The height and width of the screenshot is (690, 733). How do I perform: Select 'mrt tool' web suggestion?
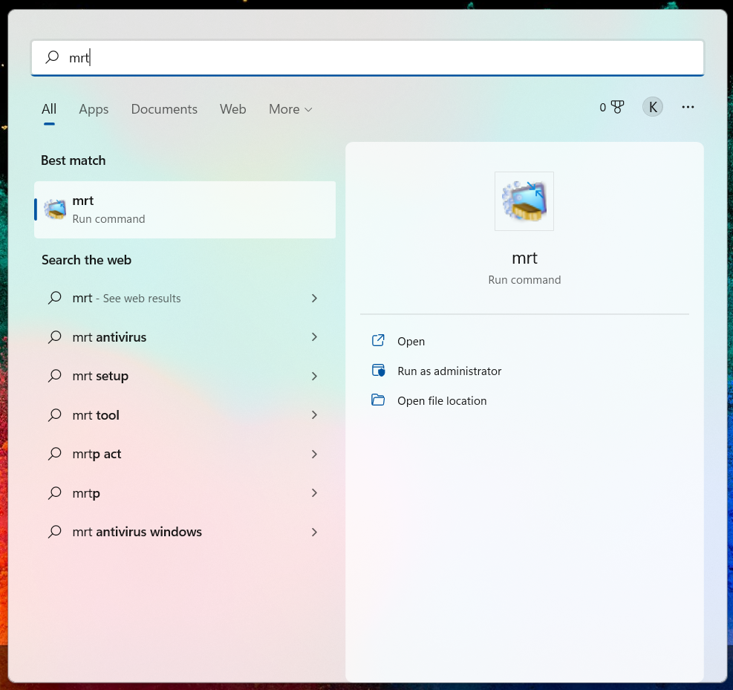185,415
